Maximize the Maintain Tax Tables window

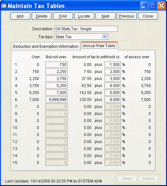click(153, 6)
